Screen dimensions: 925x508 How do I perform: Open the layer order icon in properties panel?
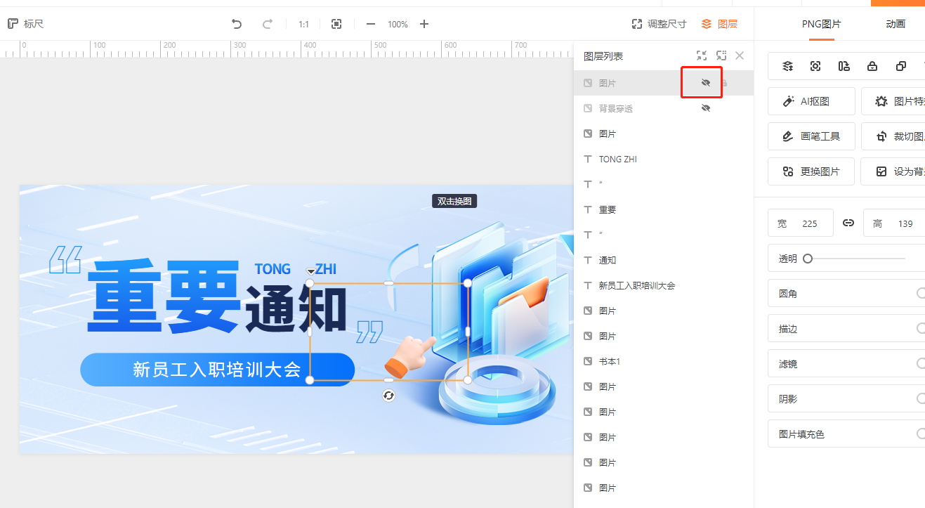(788, 66)
